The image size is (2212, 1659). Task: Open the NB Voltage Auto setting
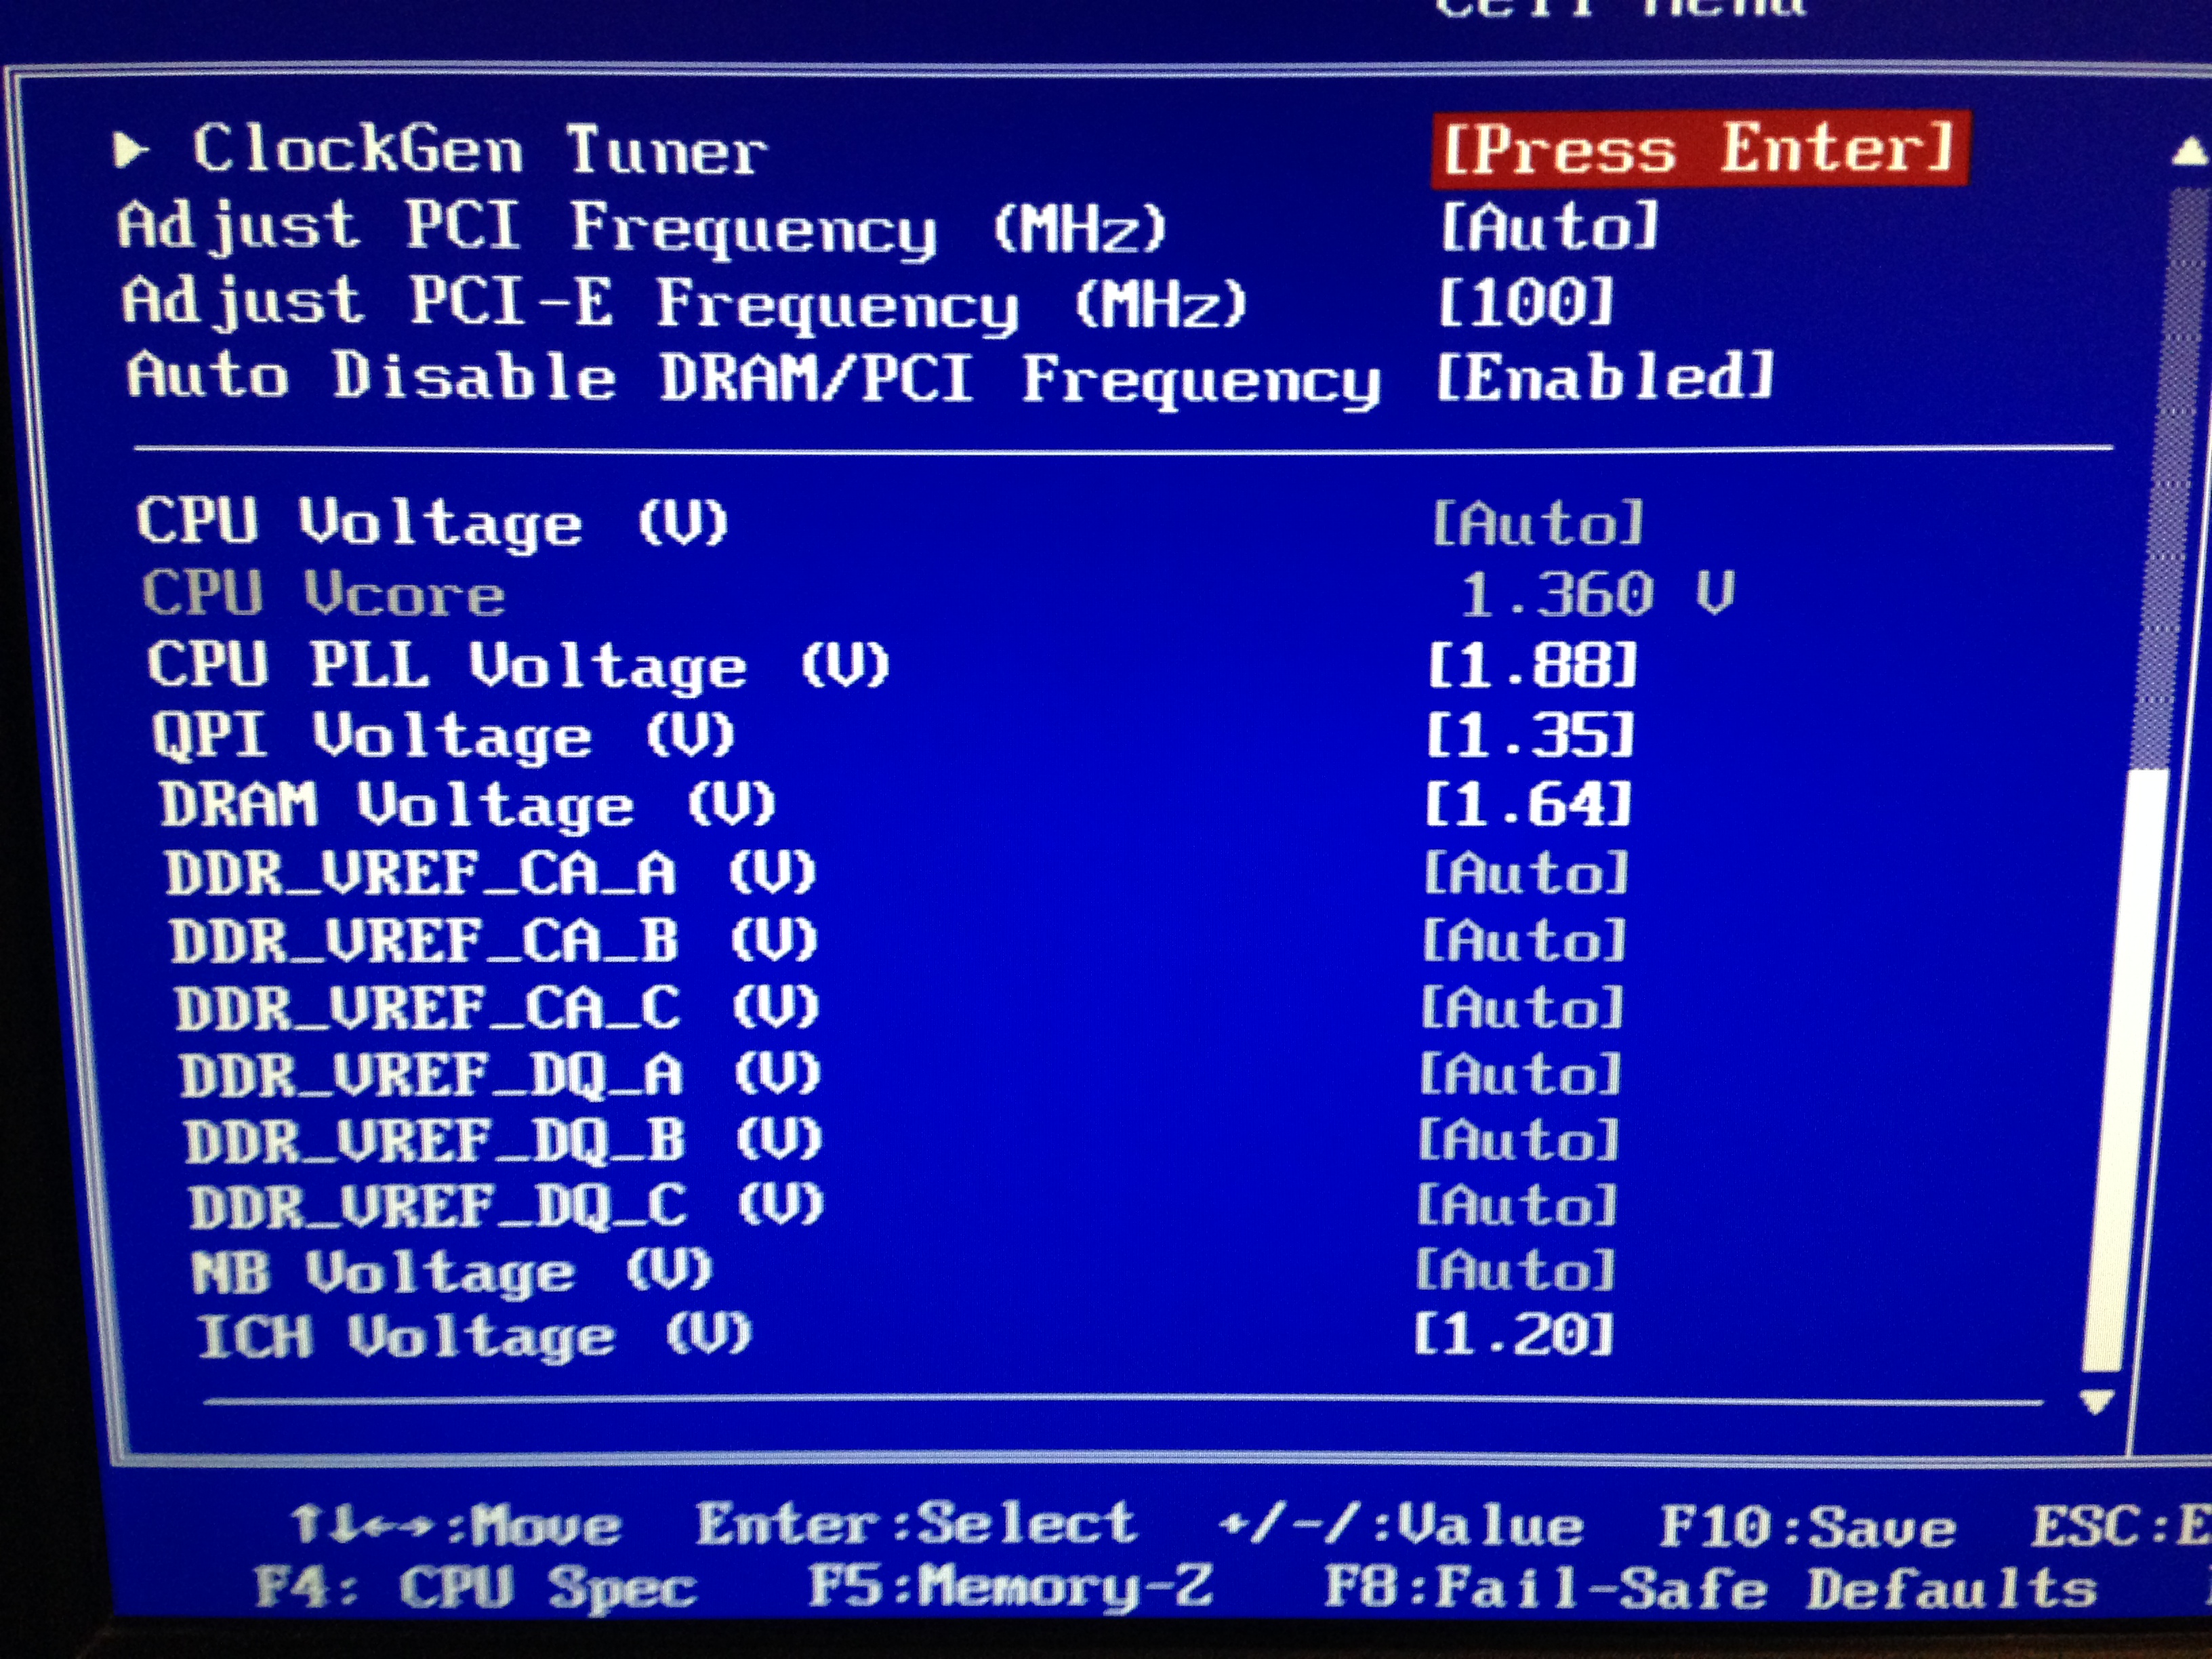(x=1515, y=1270)
